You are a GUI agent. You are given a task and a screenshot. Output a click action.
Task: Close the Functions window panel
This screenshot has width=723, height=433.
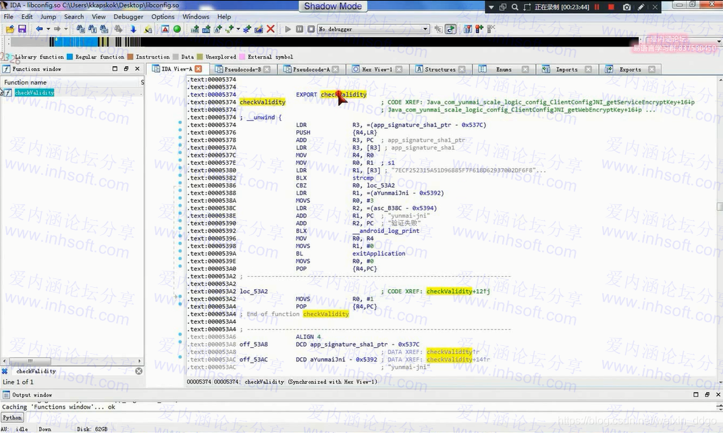click(x=137, y=69)
